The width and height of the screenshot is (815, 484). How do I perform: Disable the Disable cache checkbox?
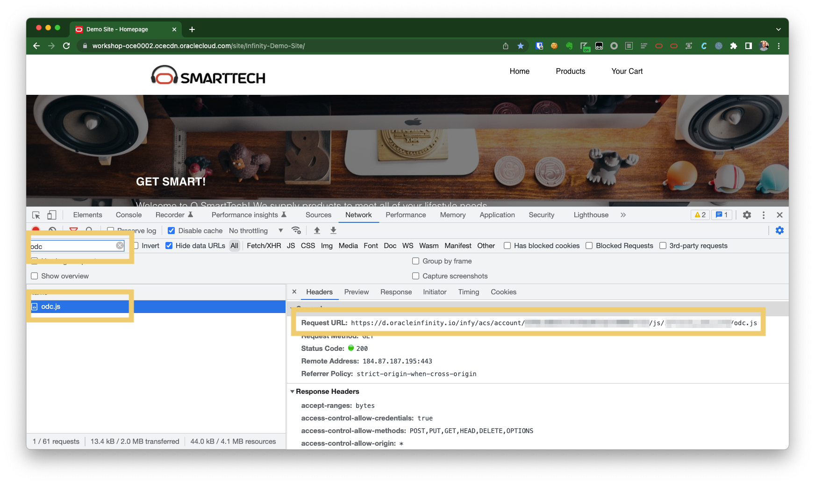click(x=172, y=231)
